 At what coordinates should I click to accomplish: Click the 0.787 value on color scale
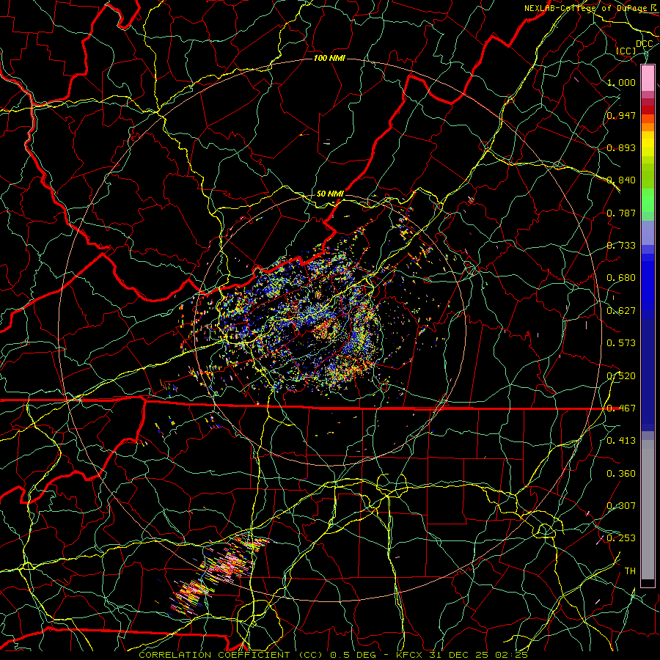[621, 213]
